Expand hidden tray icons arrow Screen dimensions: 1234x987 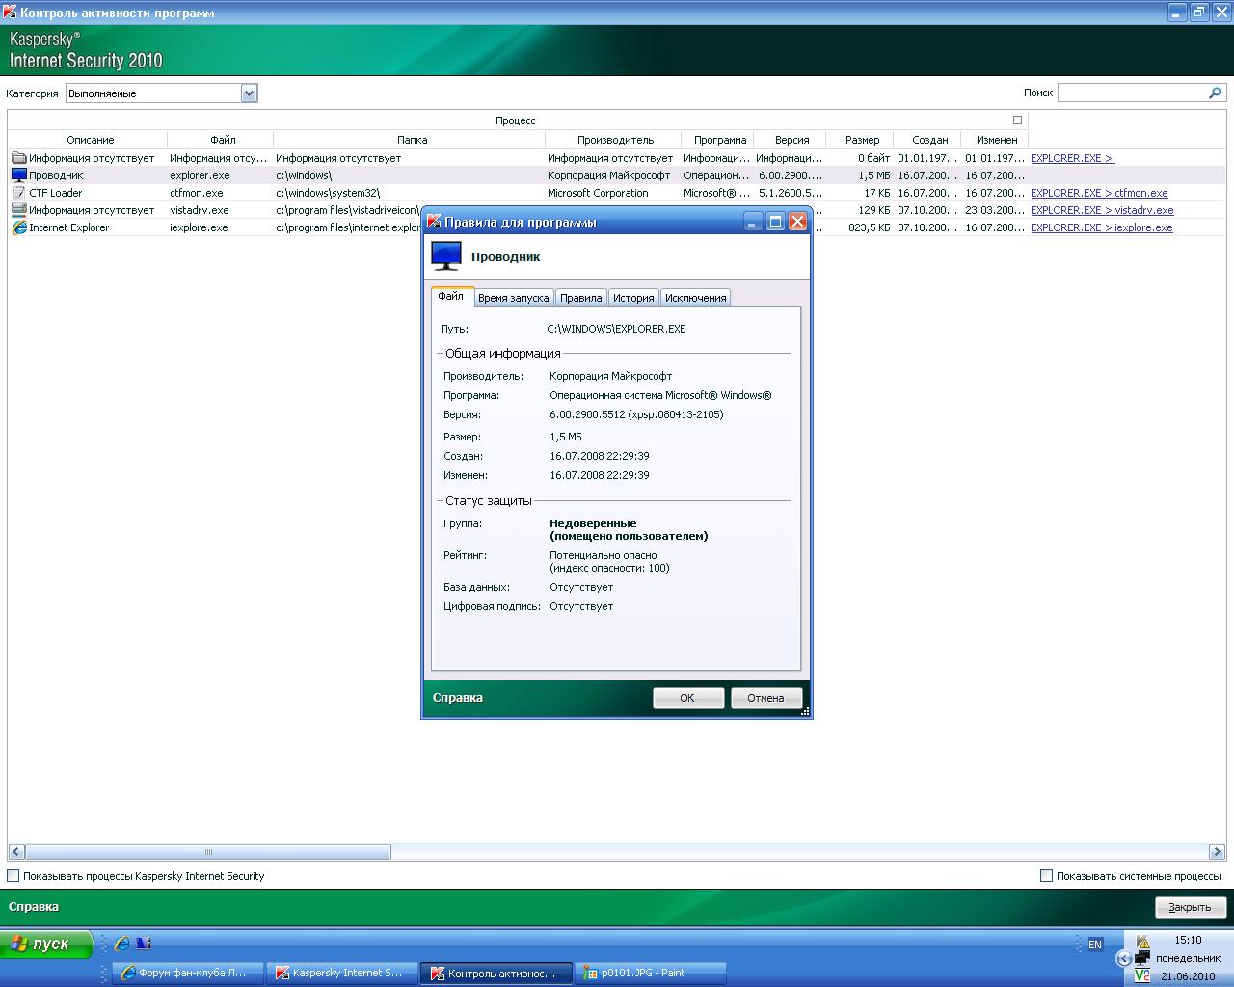pos(1123,958)
